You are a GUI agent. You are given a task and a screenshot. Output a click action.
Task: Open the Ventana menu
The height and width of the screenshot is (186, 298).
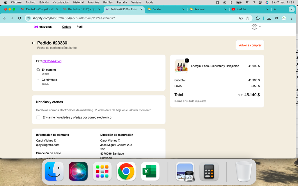coord(136,2)
